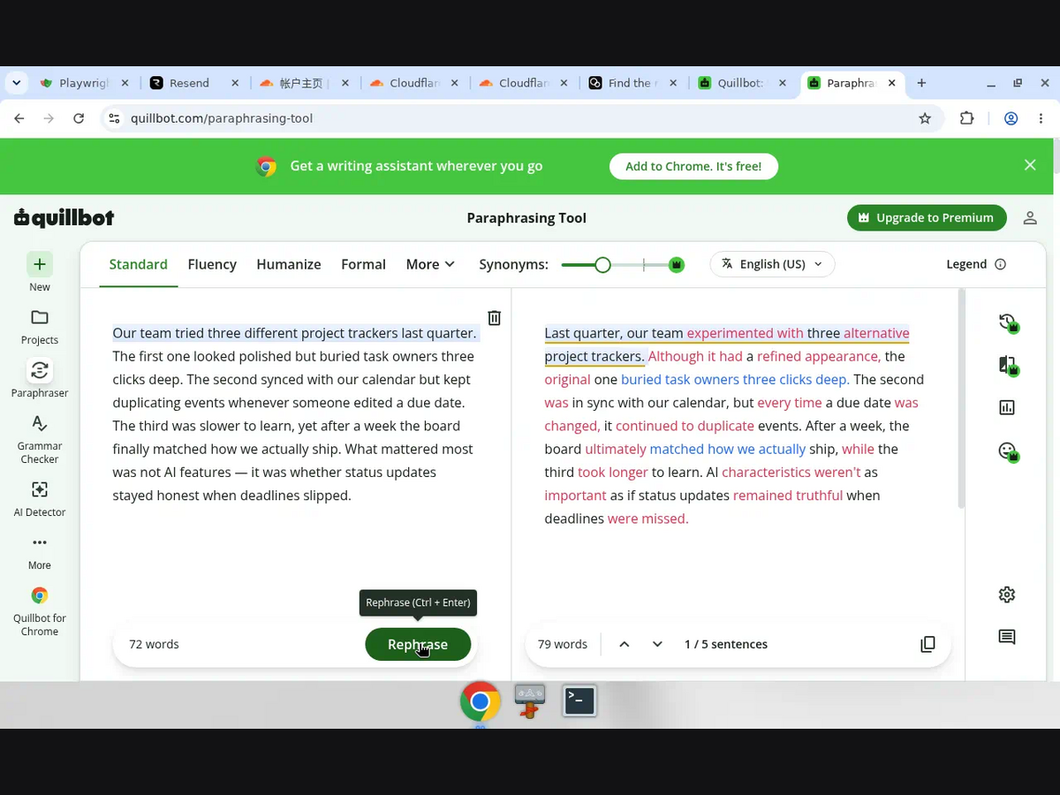Reload the page
Image resolution: width=1060 pixels, height=795 pixels.
79,118
